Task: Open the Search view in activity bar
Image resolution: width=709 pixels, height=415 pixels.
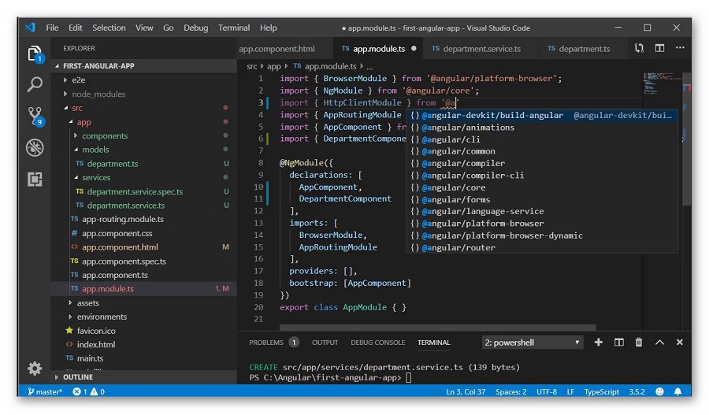Action: click(35, 84)
